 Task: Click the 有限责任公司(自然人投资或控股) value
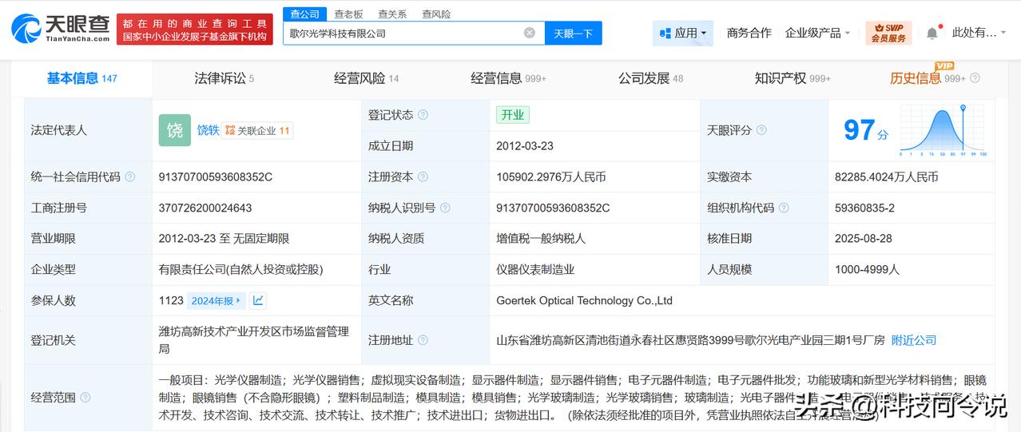[241, 270]
